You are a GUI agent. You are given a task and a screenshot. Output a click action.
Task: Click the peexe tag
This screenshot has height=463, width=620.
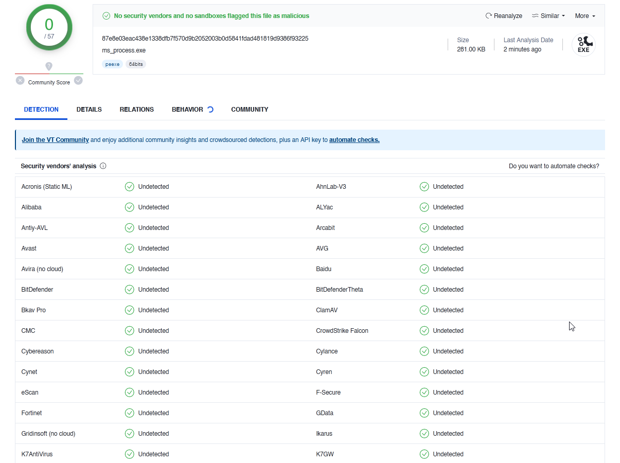pos(112,64)
